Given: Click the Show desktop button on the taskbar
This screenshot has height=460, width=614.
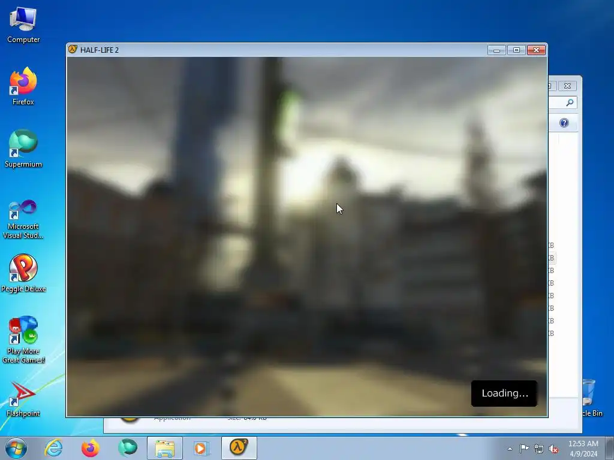Looking at the screenshot, I should point(610,448).
